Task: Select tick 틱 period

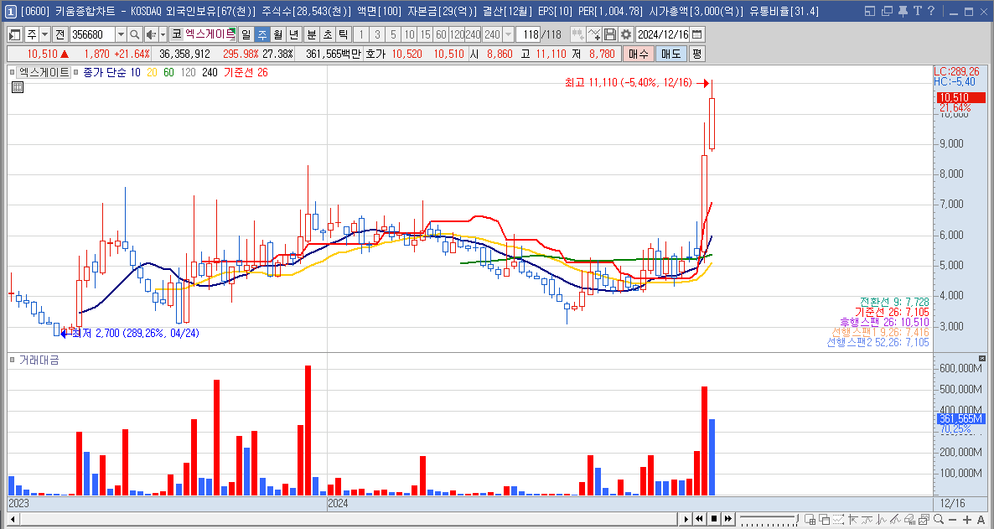Action: [343, 34]
